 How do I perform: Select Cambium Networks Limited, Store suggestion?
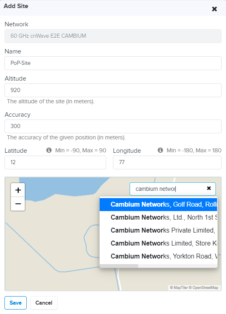pos(158,244)
